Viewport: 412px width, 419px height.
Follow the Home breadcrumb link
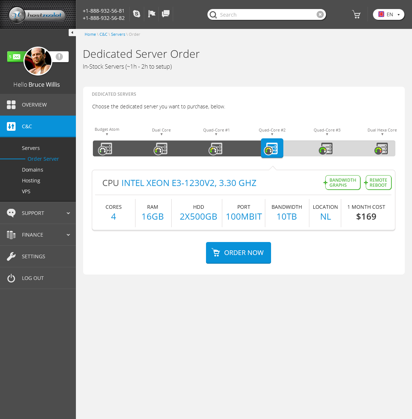[x=90, y=34]
